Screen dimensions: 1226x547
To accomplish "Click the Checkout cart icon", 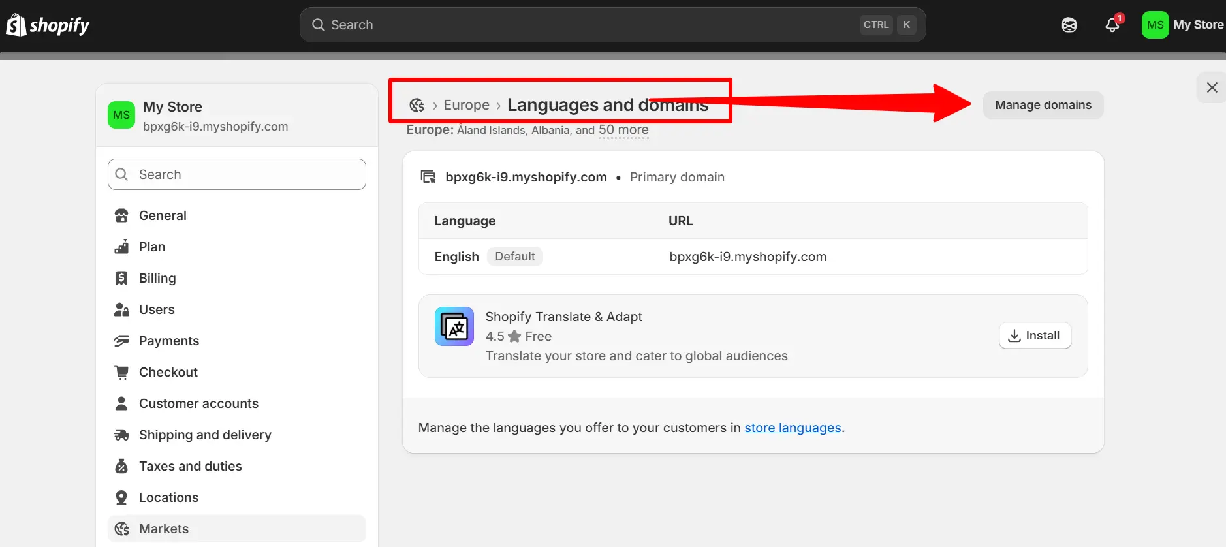I will tap(121, 372).
